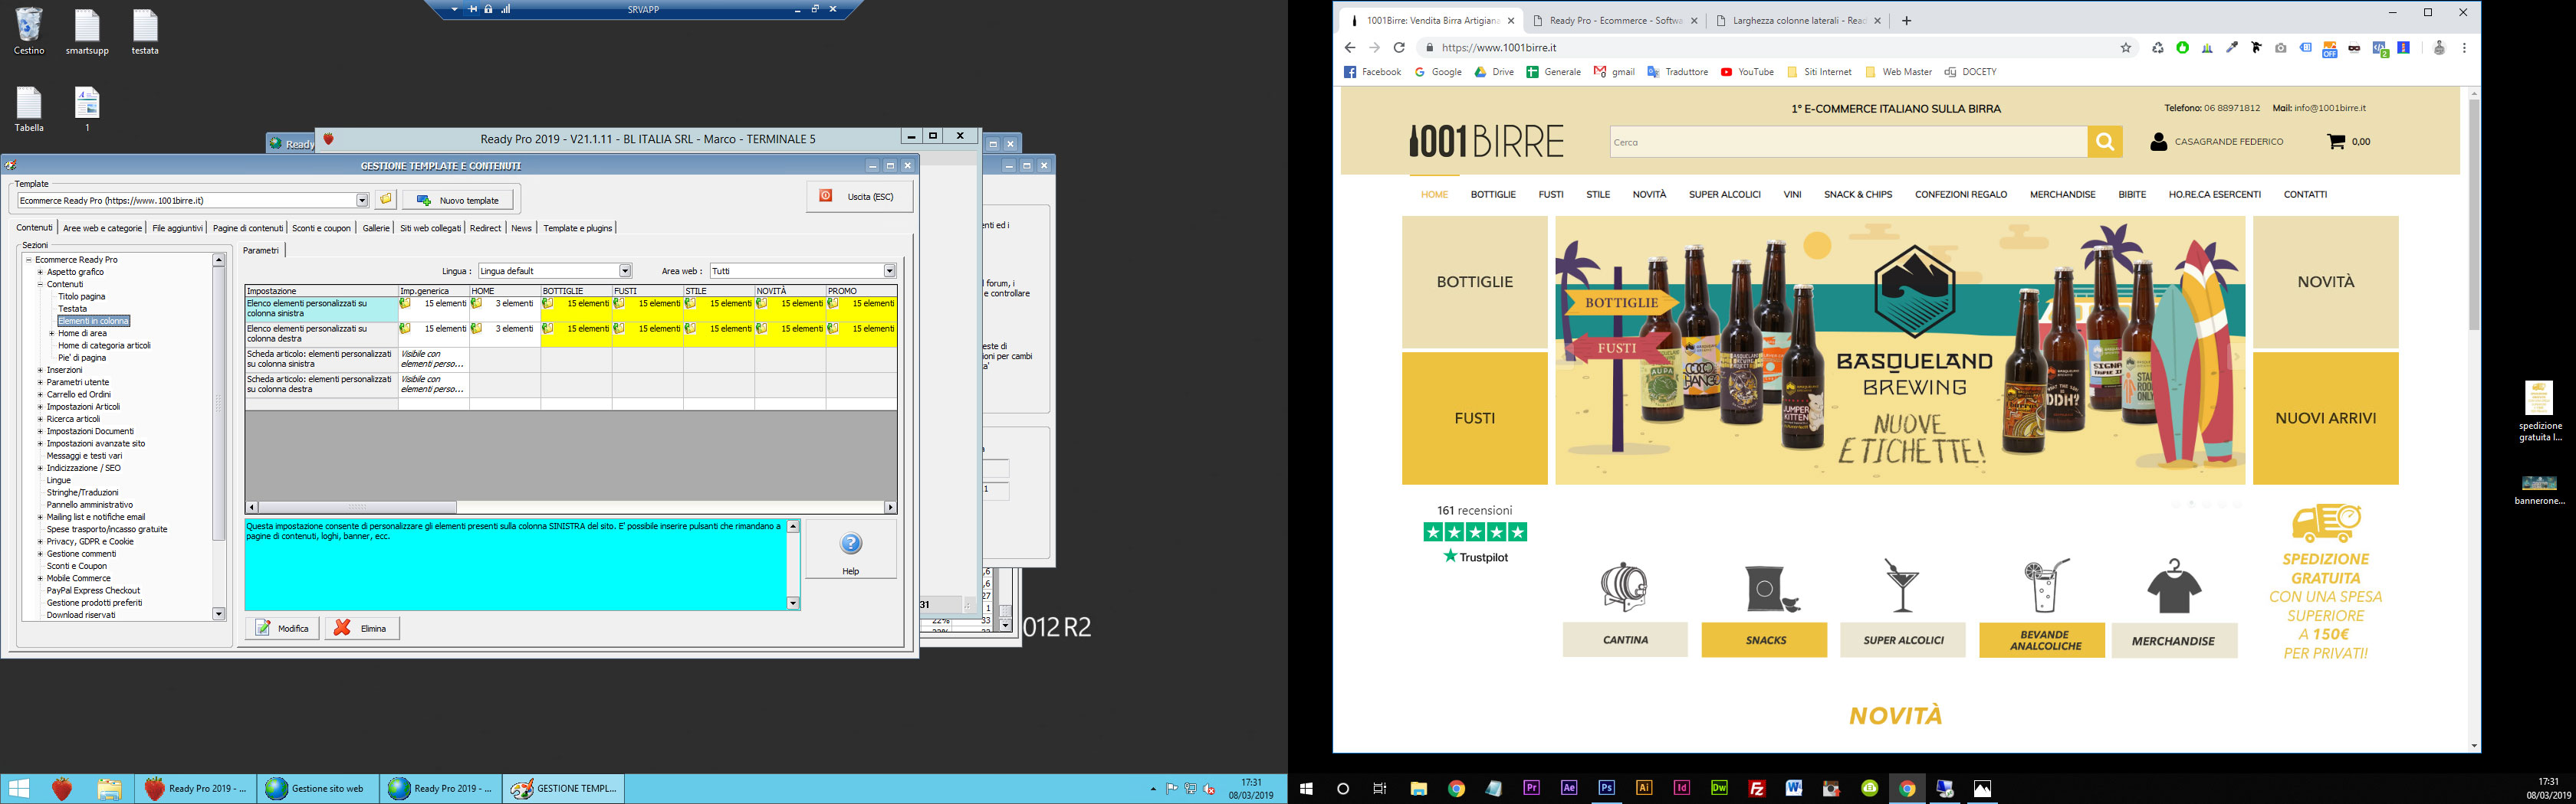Collapse the Contenuti tree node
Image resolution: width=2576 pixels, height=804 pixels.
point(40,285)
